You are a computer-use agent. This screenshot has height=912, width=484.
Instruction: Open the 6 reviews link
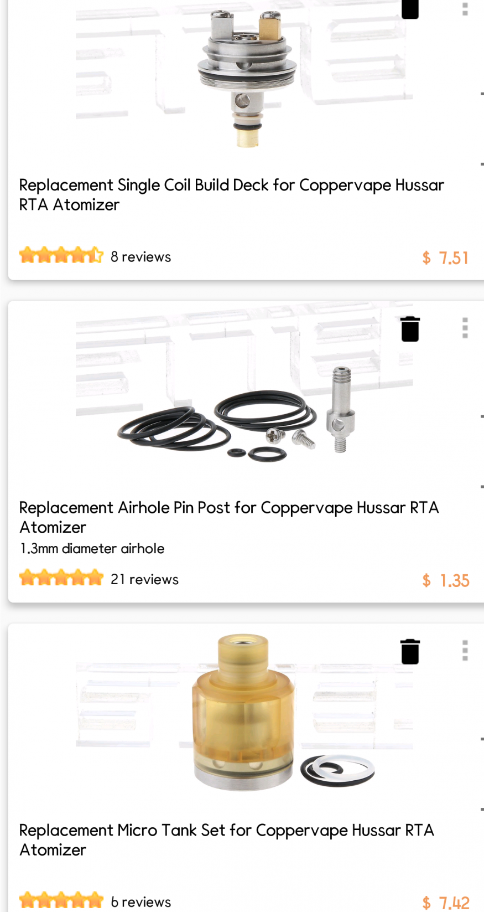click(141, 902)
